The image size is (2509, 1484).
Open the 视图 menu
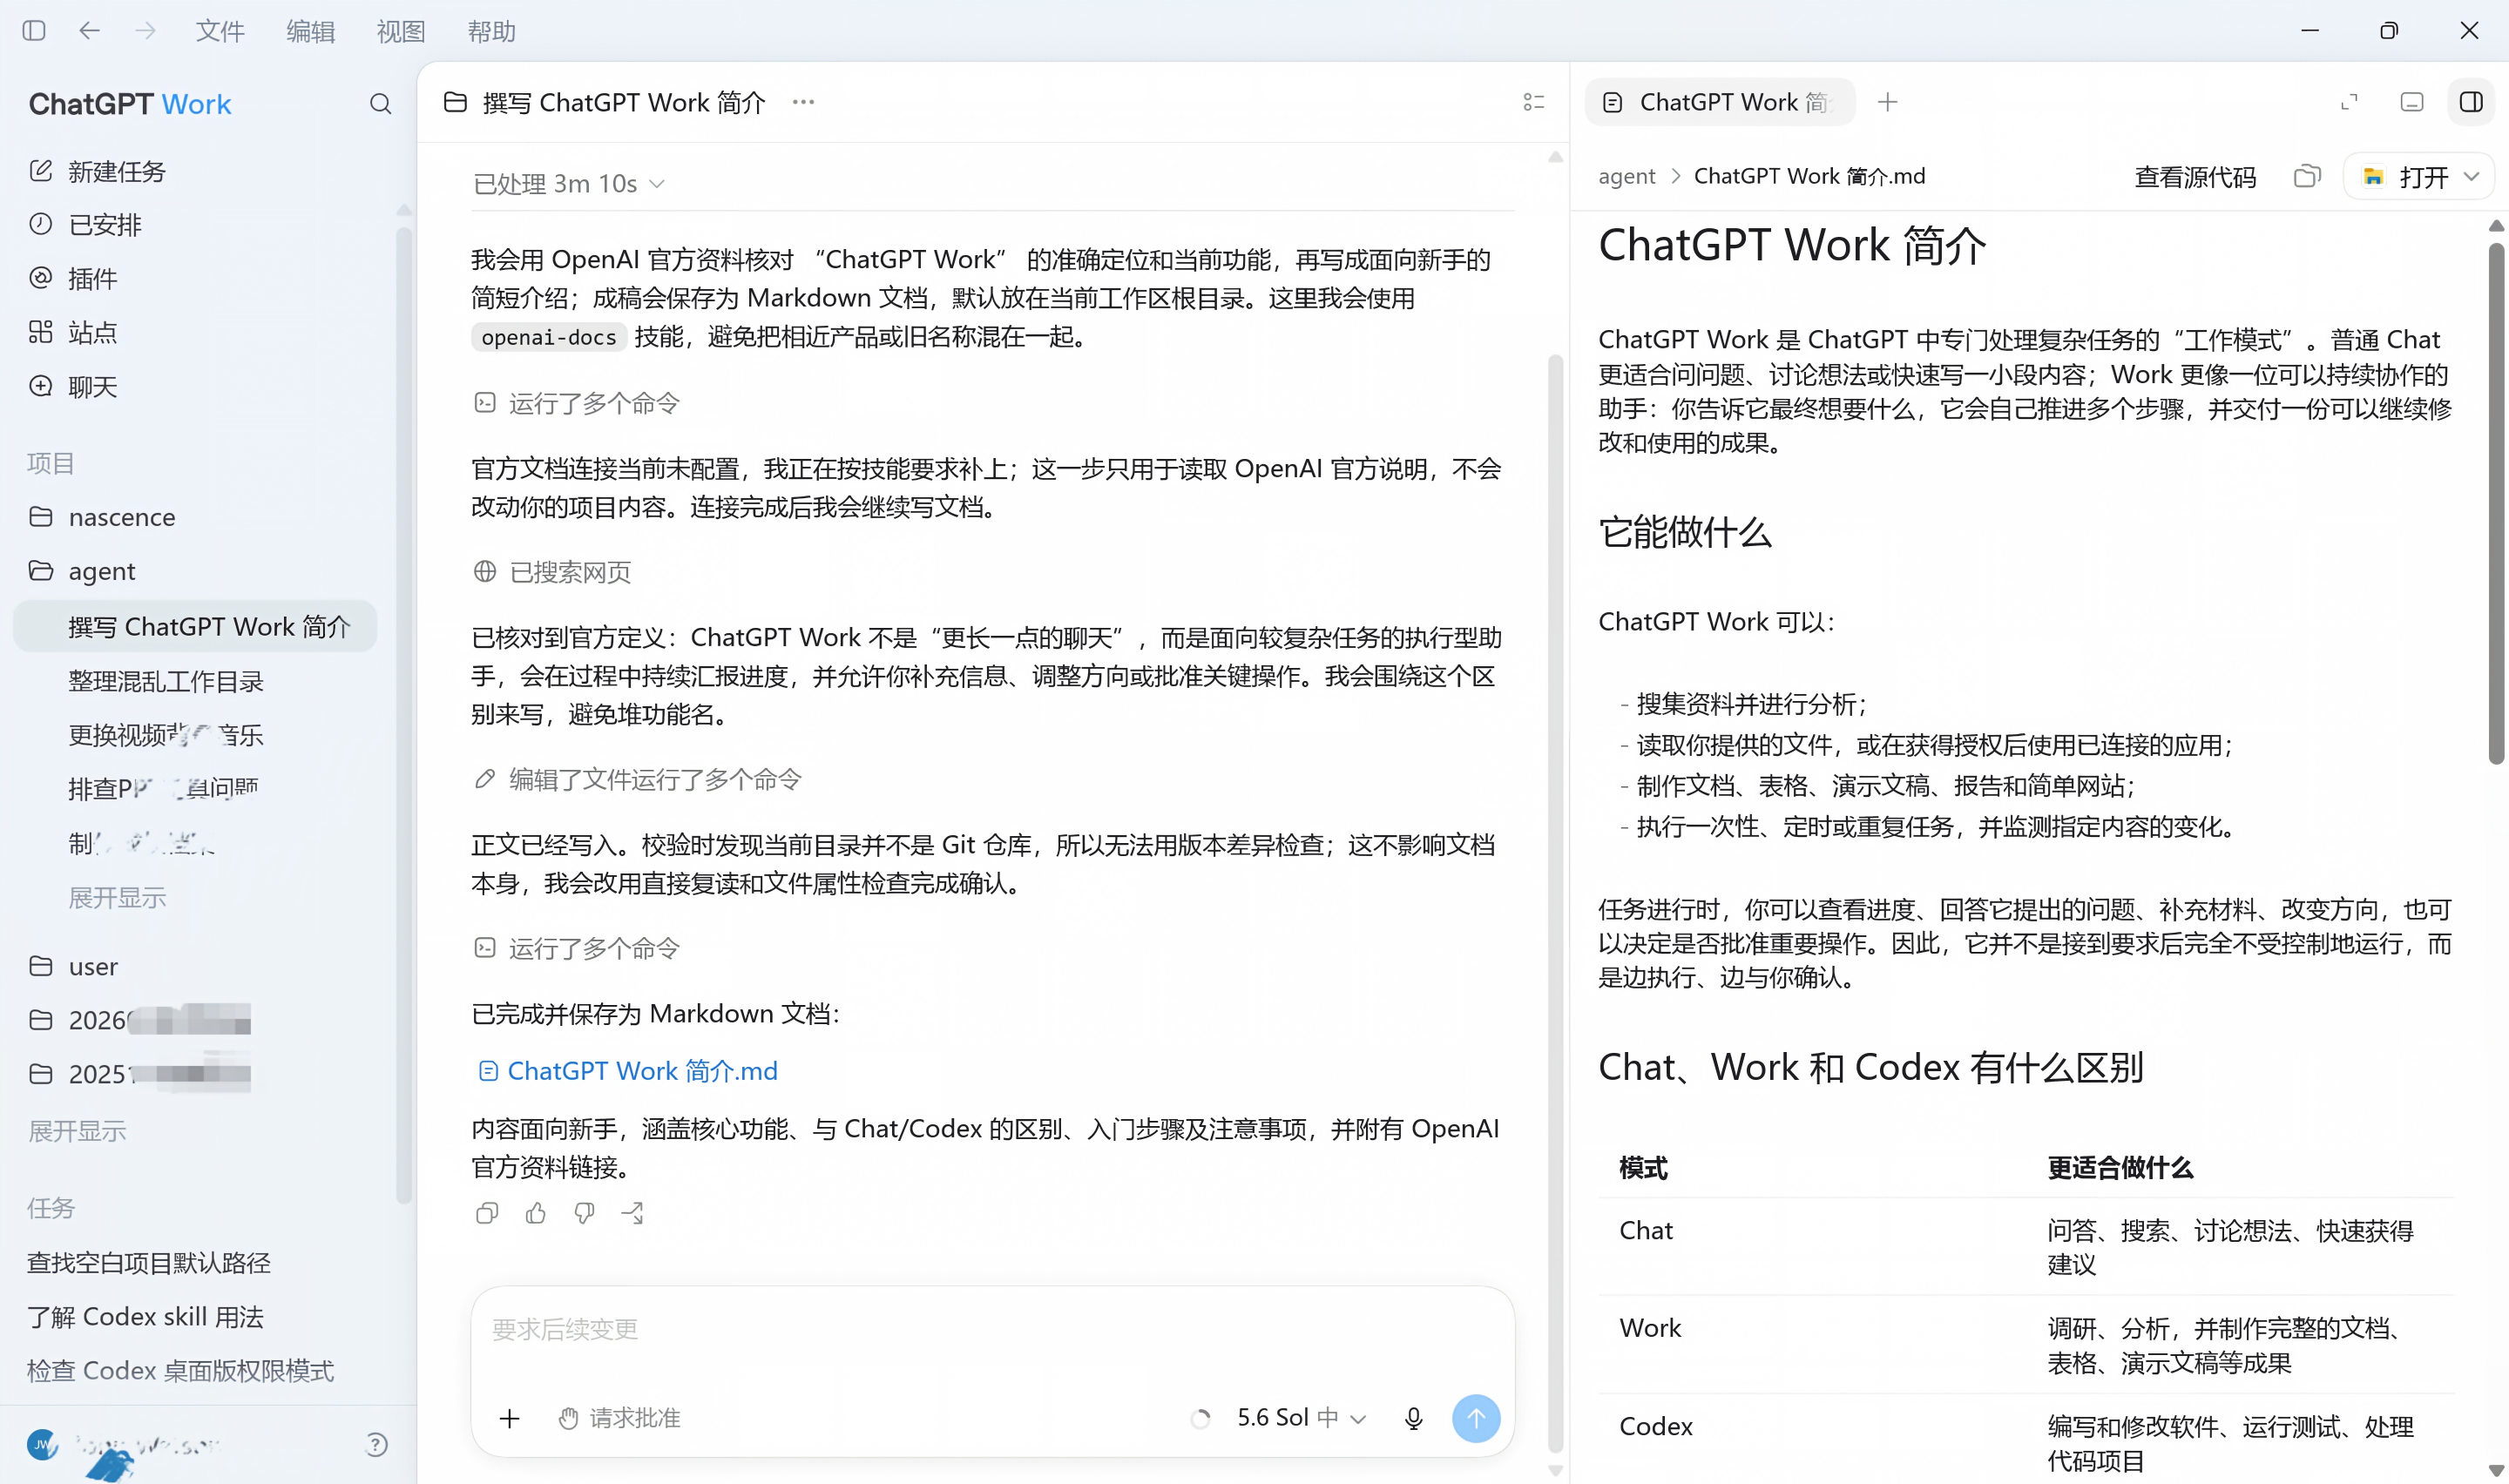click(x=401, y=31)
